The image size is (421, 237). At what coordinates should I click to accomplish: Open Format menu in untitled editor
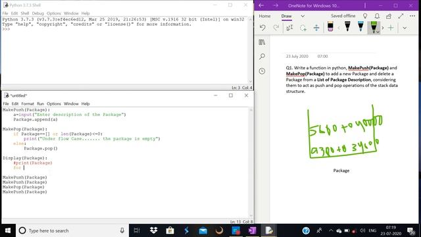pos(28,104)
